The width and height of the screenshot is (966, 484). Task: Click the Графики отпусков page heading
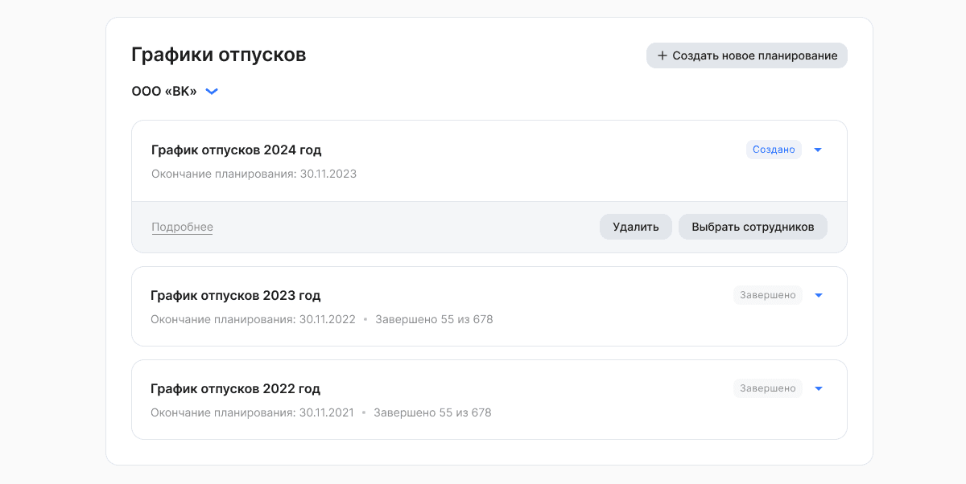pyautogui.click(x=219, y=55)
